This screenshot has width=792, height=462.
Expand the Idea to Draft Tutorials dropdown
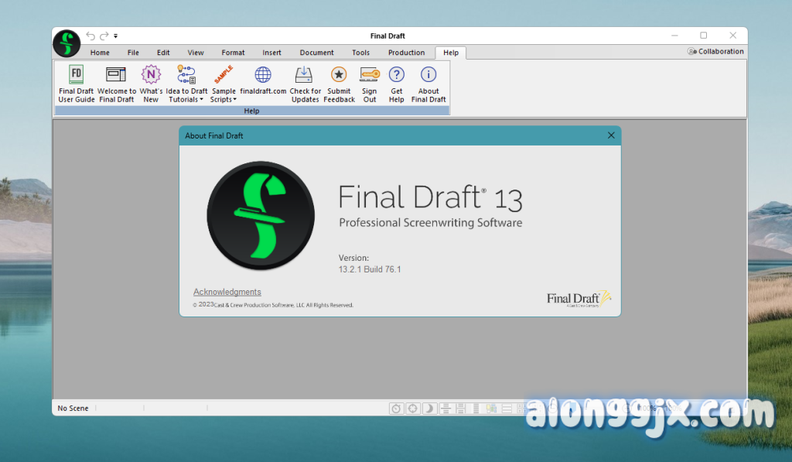pyautogui.click(x=186, y=99)
